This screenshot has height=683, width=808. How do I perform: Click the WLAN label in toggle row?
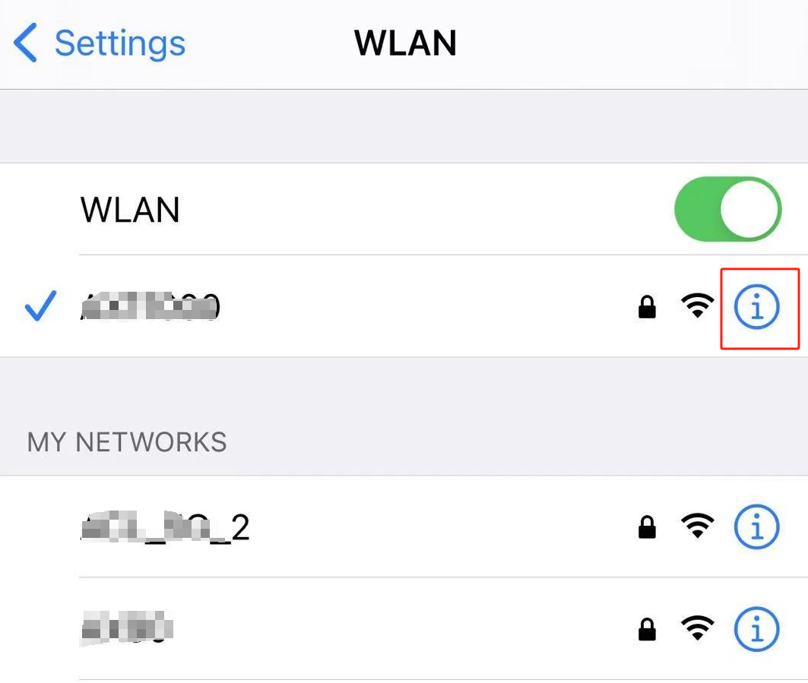130,210
